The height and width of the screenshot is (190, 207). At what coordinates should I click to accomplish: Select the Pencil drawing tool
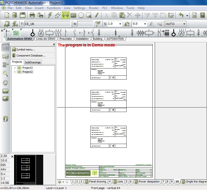click(x=97, y=15)
